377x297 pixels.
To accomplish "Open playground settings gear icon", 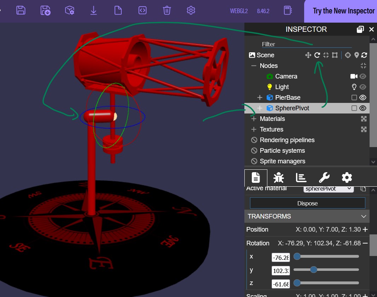I will (191, 10).
